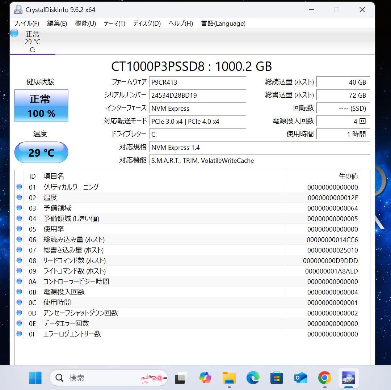
Task: Open Task View from the taskbar
Action: pos(181,378)
